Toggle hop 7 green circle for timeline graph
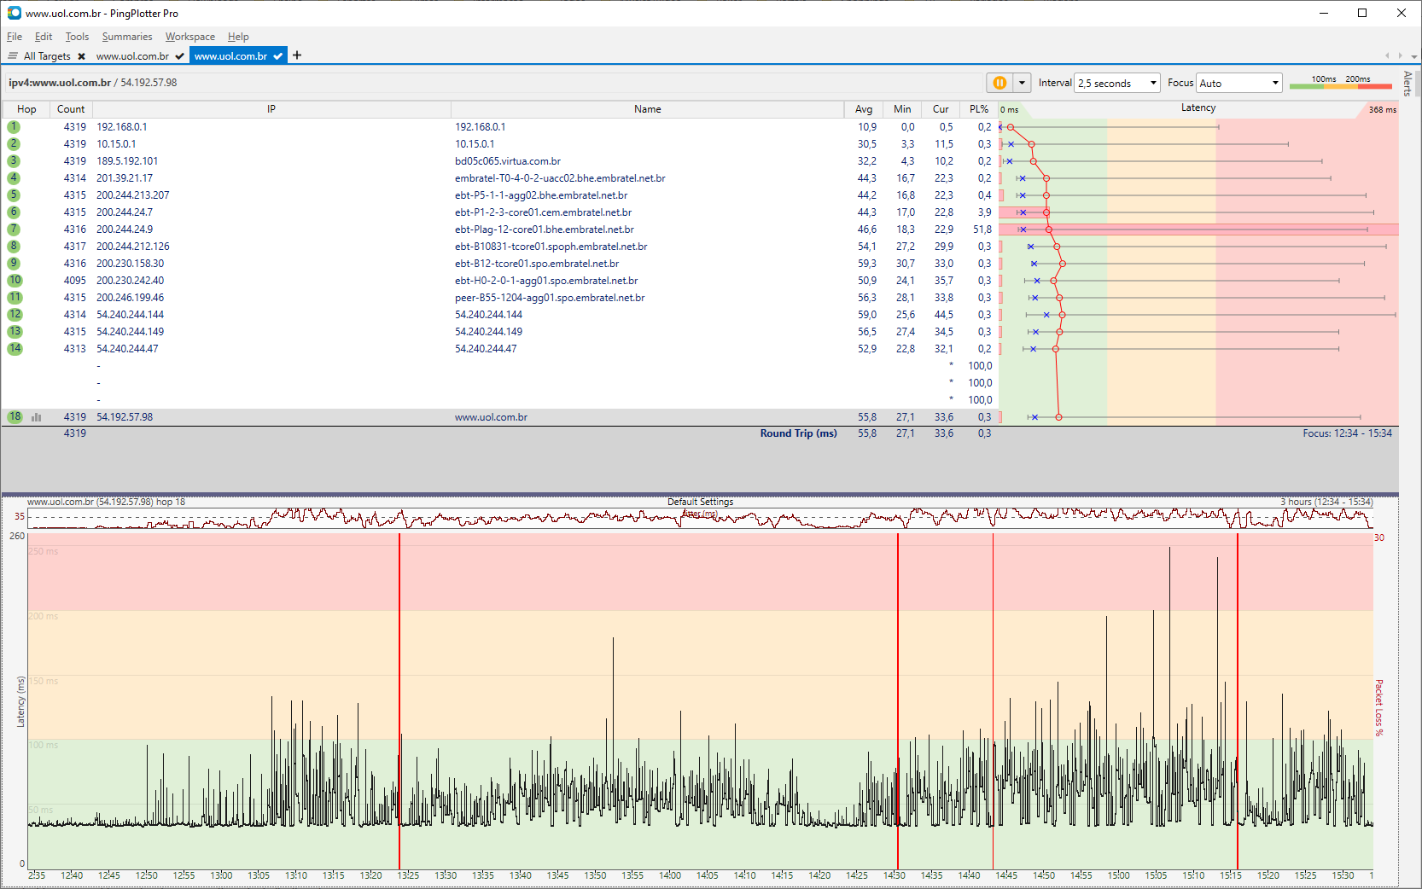The width and height of the screenshot is (1422, 889). click(x=14, y=230)
